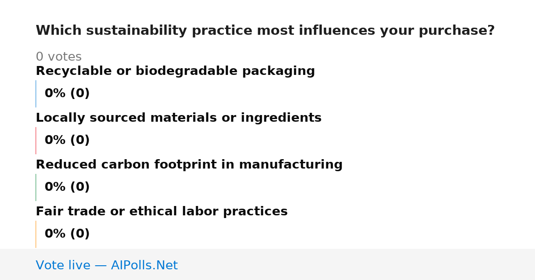
Task: Select the '0 votes' count text
Action: 58,57
